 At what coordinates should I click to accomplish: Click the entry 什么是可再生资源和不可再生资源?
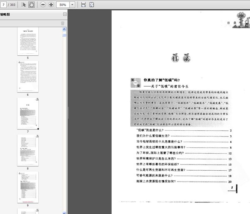(161, 170)
